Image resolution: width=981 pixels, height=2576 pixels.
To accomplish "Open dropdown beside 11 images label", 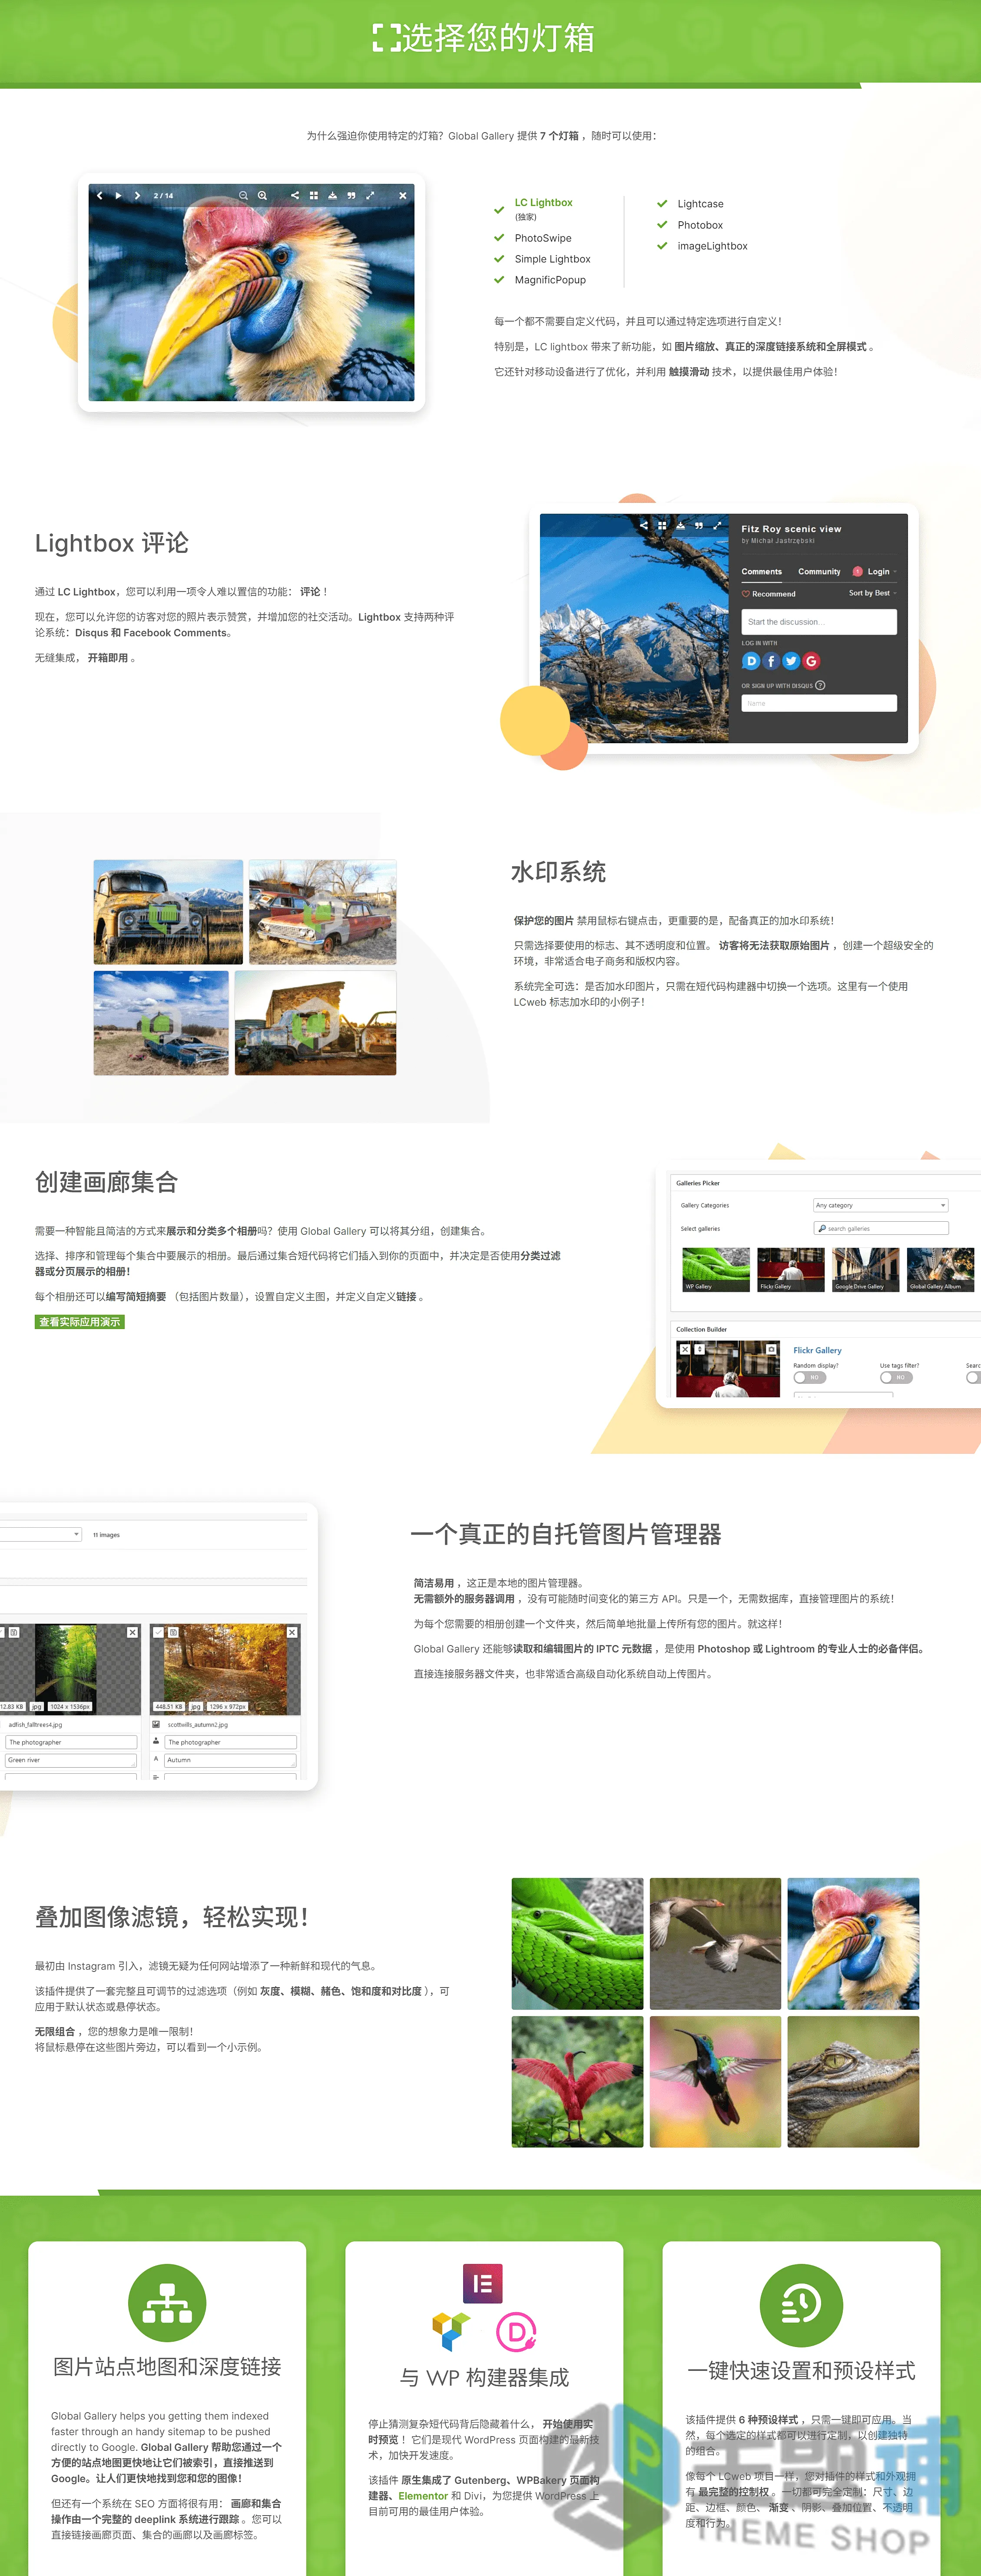I will 40,1534.
